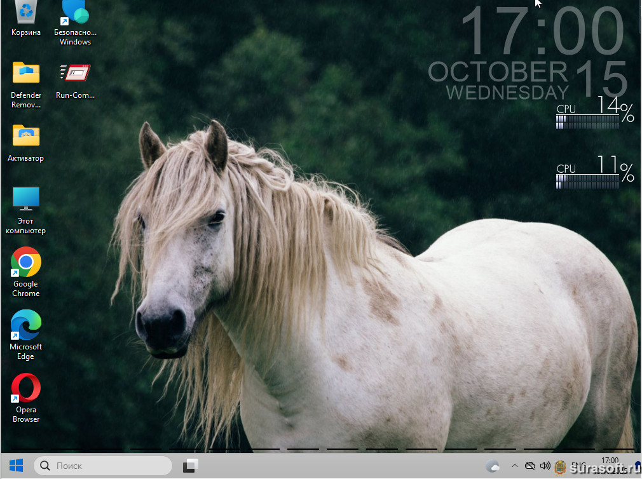Open Task View from the taskbar
This screenshot has height=479, width=642.
coord(191,466)
